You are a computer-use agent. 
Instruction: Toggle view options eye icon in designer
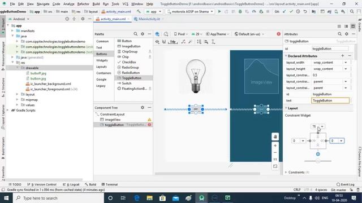click(x=157, y=42)
